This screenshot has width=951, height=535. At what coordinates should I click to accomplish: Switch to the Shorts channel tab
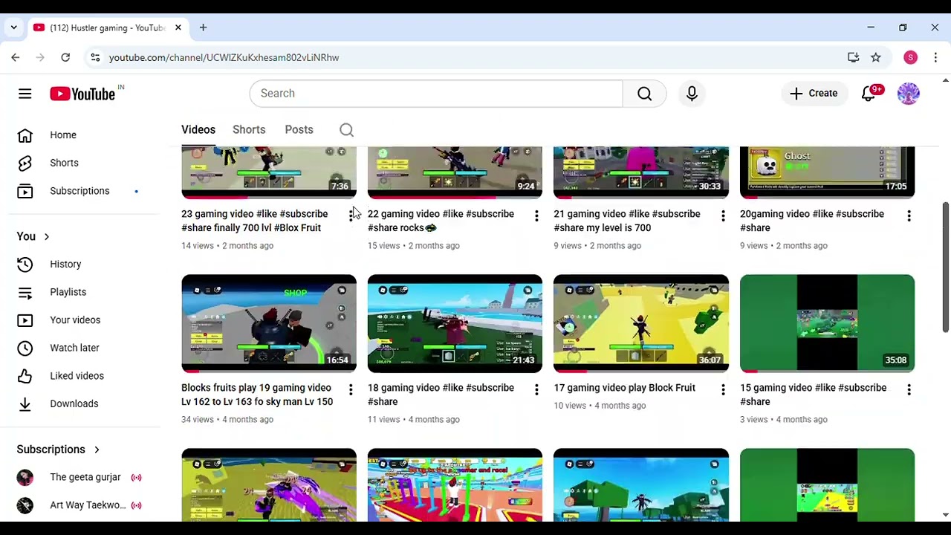(249, 130)
